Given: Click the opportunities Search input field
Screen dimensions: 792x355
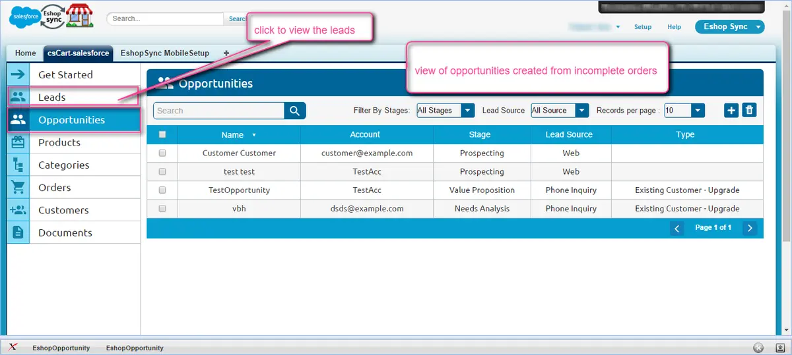Looking at the screenshot, I should click(x=219, y=111).
